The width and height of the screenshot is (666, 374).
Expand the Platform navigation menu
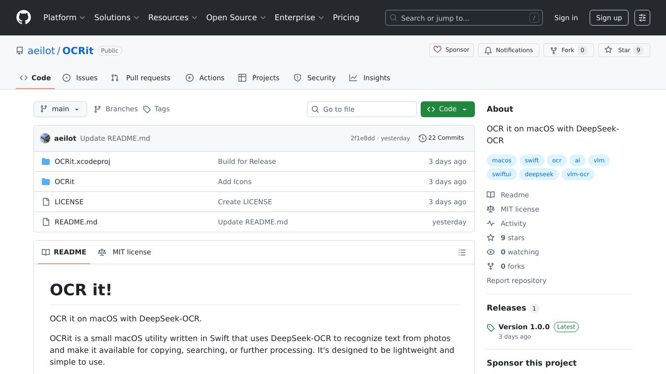(x=64, y=18)
